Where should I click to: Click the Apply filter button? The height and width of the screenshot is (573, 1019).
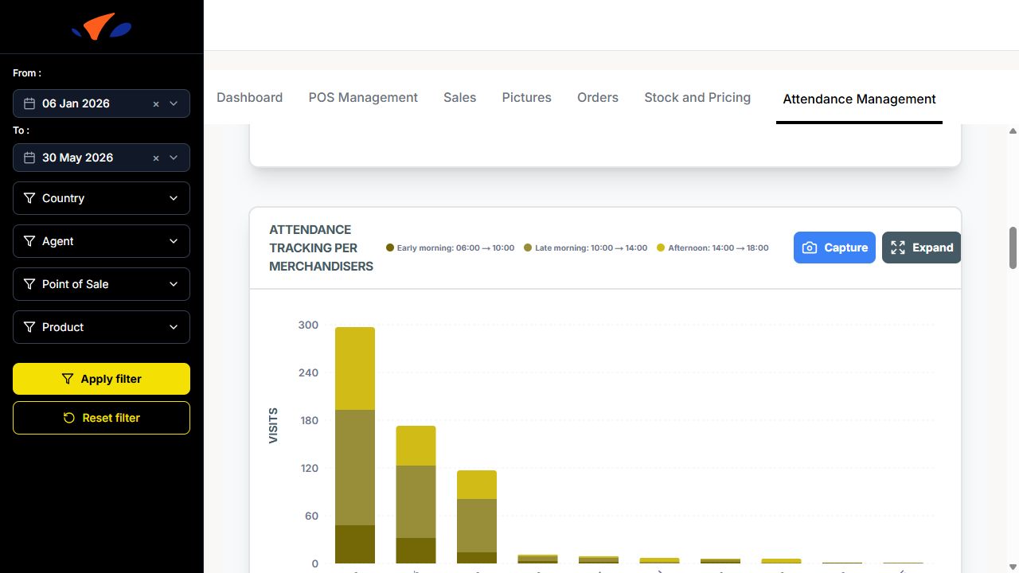tap(101, 379)
